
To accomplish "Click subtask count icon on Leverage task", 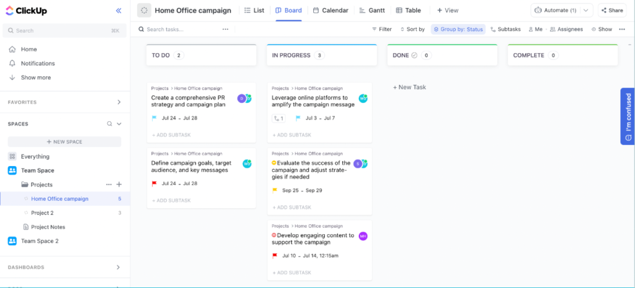I will pyautogui.click(x=278, y=118).
